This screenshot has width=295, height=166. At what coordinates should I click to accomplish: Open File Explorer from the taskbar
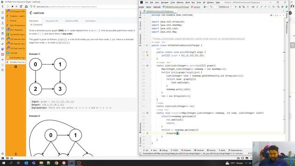[41, 163]
